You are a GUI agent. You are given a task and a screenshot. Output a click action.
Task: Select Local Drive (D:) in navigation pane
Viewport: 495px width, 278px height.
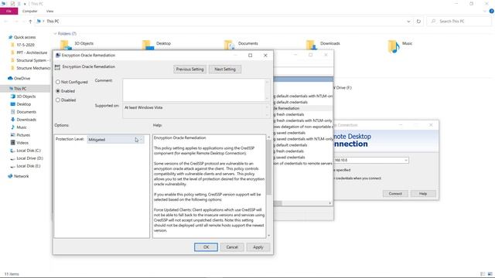(29, 158)
